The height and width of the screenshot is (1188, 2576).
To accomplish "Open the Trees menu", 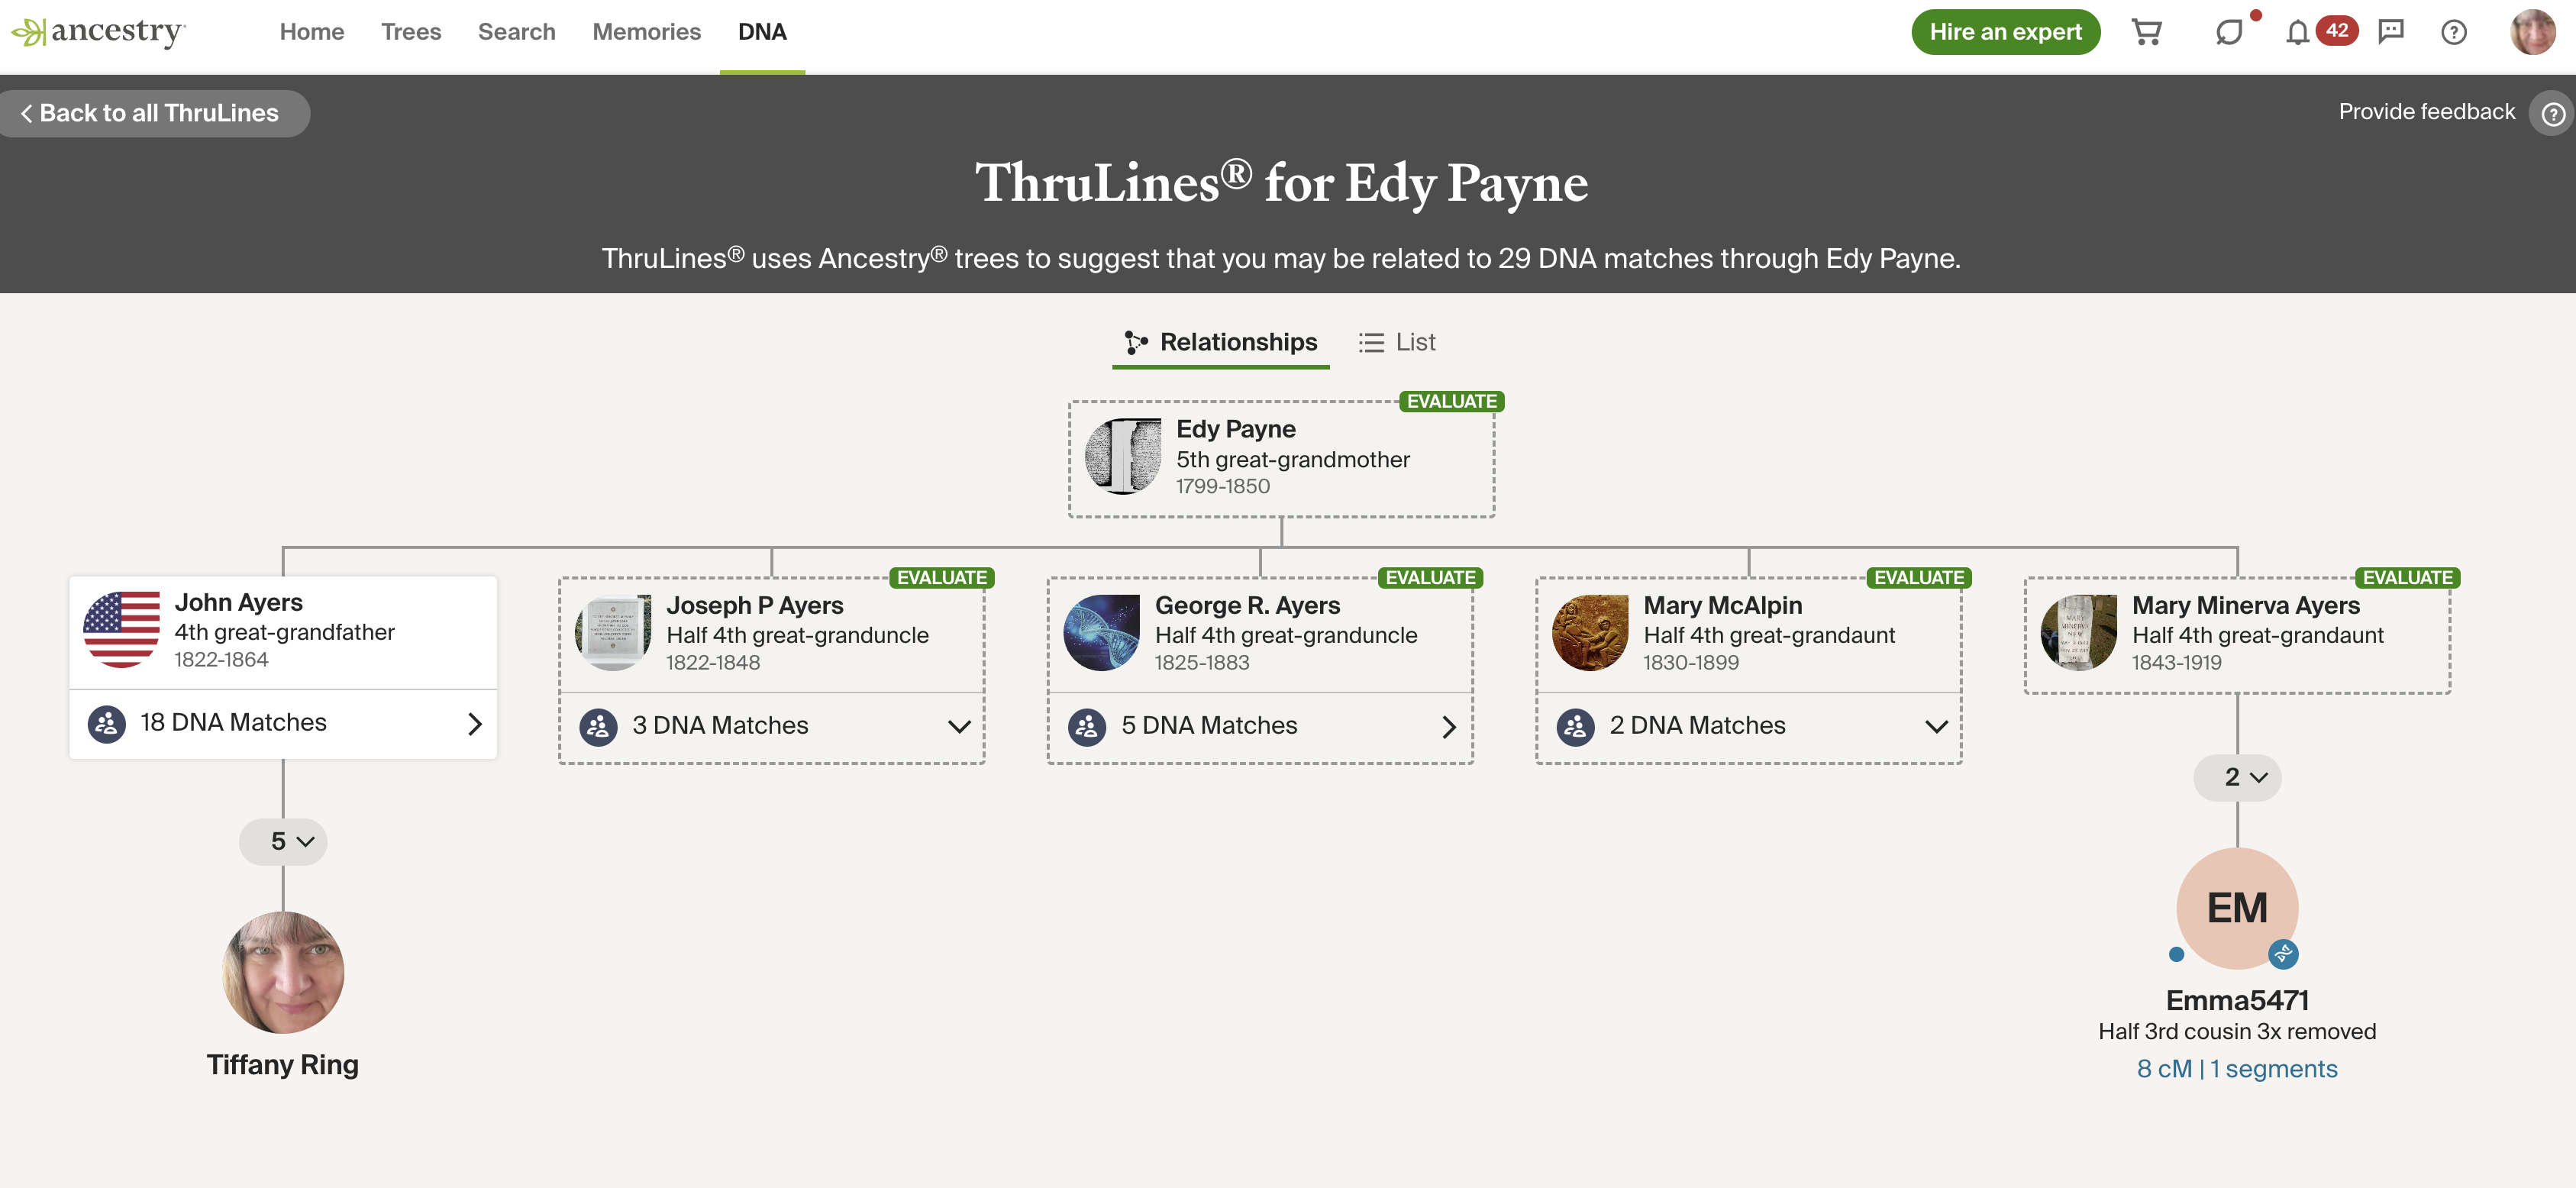I will click(410, 32).
